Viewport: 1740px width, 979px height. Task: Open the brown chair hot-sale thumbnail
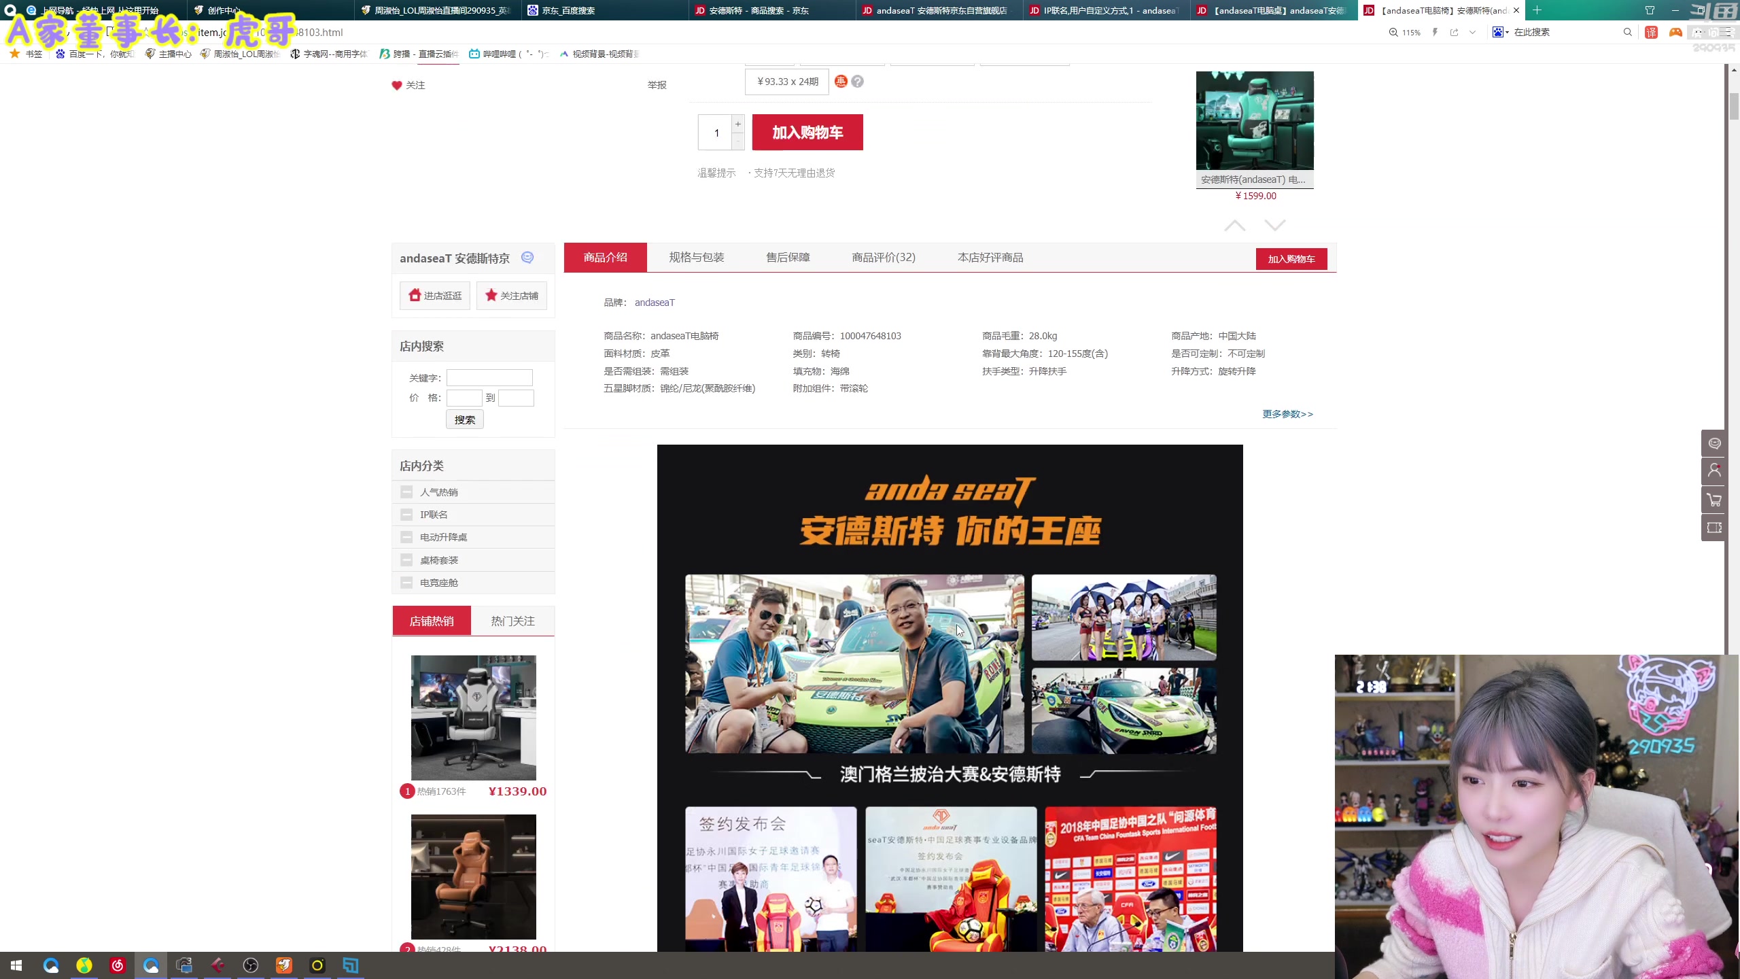tap(474, 877)
